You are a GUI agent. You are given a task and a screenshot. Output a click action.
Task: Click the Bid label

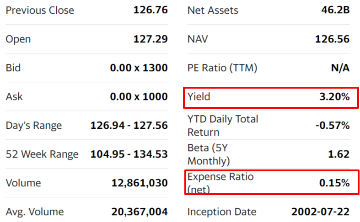click(x=13, y=68)
